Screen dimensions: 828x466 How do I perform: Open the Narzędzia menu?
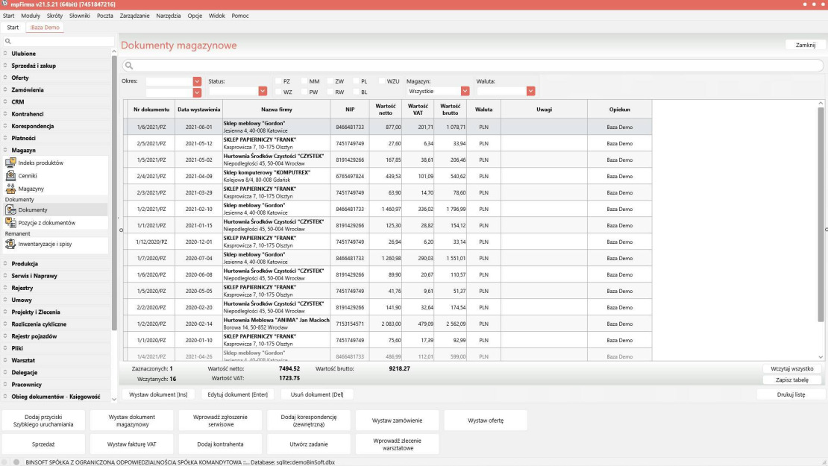(169, 16)
